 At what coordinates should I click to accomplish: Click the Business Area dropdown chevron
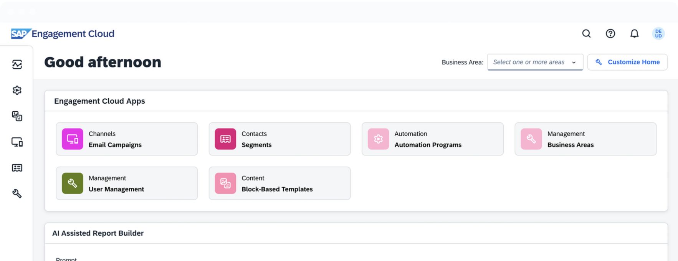[x=574, y=63]
